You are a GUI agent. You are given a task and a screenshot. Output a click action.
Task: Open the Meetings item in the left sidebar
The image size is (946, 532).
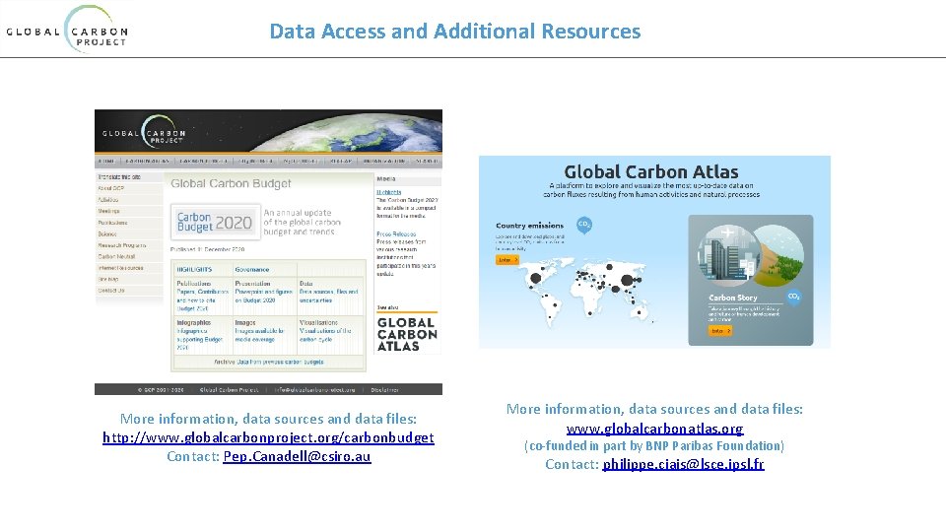tap(109, 211)
